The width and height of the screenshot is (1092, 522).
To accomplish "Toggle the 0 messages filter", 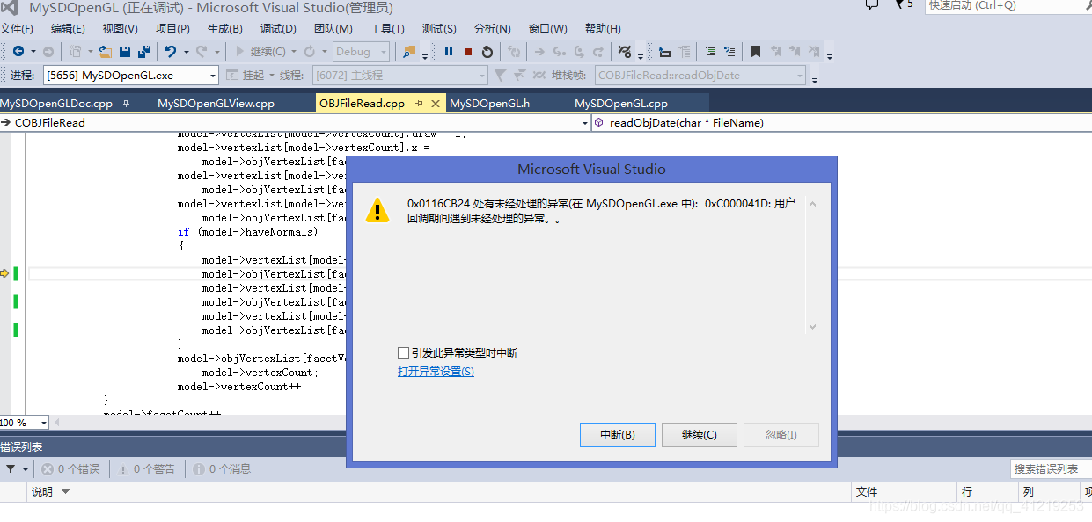I will 222,469.
